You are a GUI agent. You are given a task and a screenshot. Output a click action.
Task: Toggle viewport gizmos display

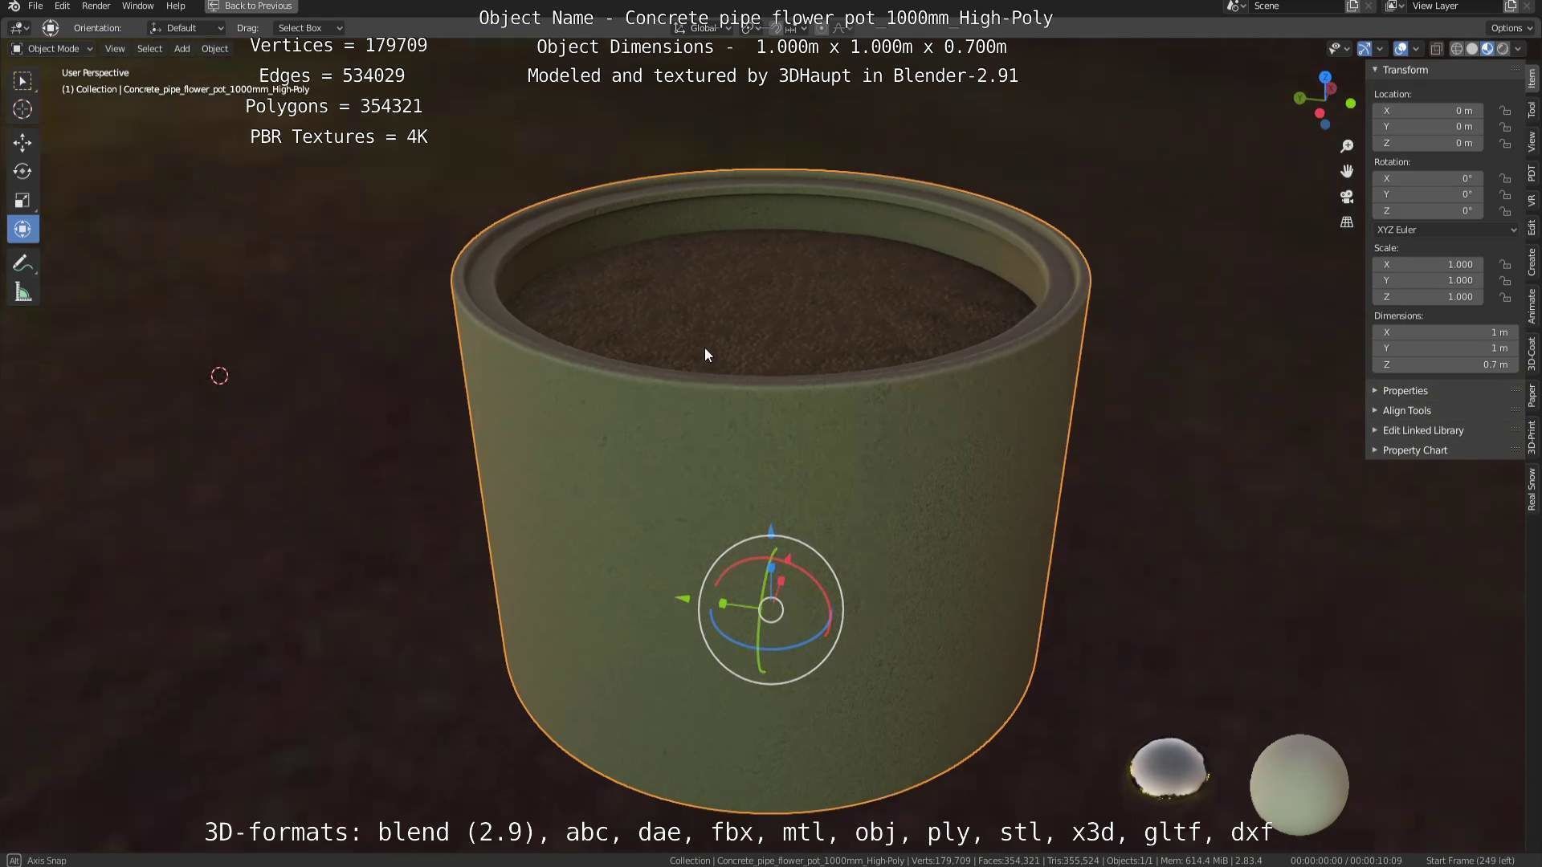1365,49
